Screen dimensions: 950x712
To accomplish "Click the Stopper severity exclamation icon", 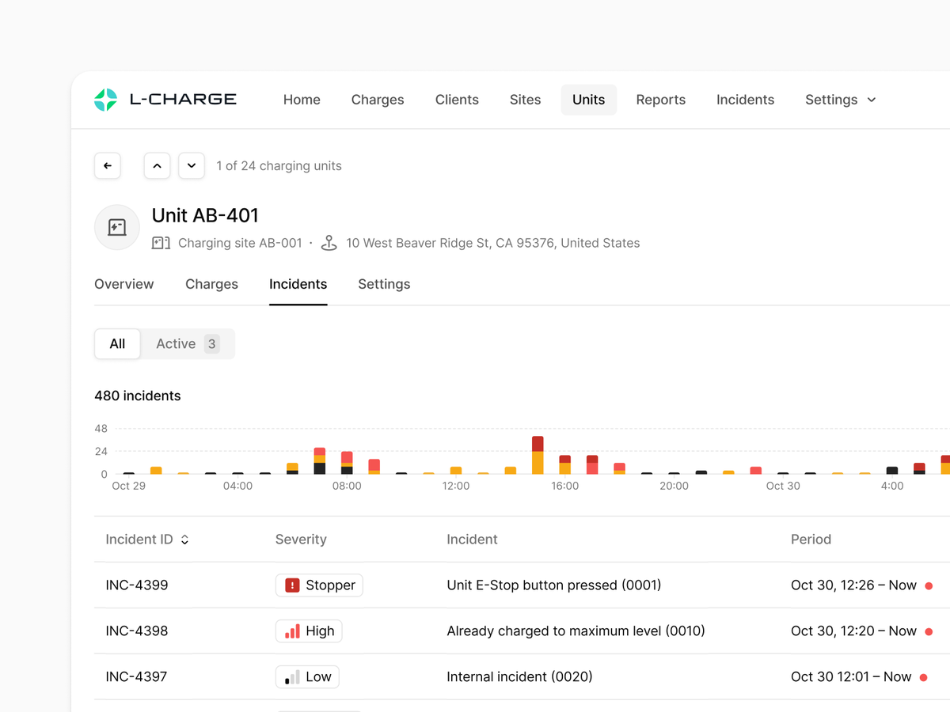I will point(292,585).
